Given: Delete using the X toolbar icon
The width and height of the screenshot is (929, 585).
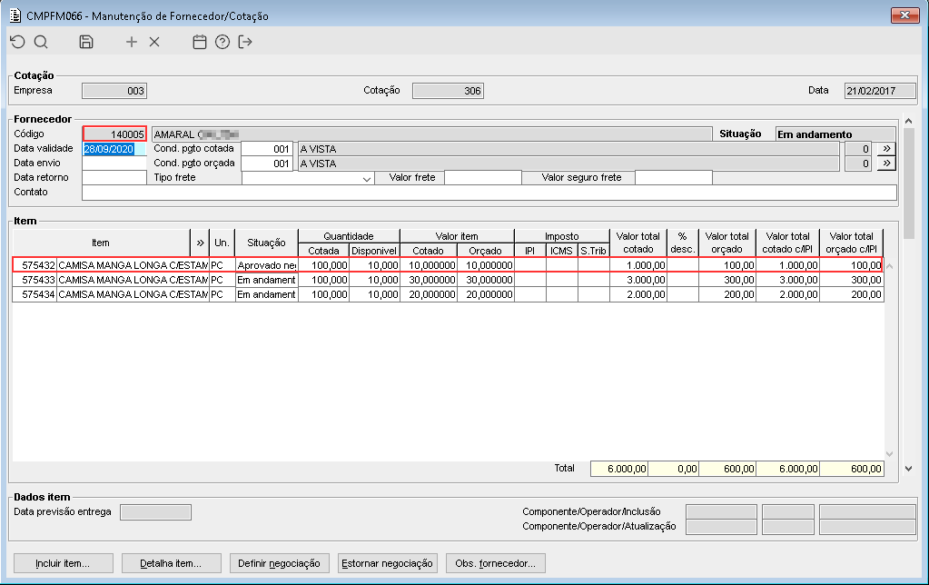Looking at the screenshot, I should [154, 42].
